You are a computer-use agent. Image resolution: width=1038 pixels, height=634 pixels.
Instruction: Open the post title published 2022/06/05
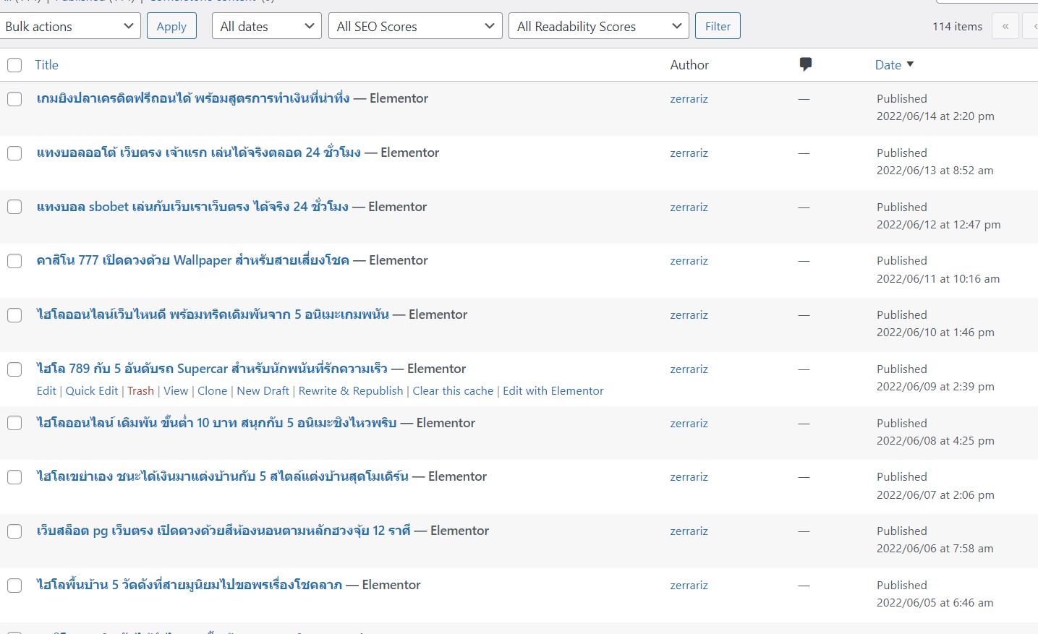point(190,585)
